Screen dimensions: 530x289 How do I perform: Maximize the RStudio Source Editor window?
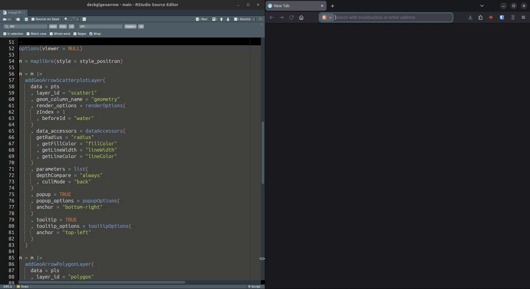pyautogui.click(x=248, y=5)
